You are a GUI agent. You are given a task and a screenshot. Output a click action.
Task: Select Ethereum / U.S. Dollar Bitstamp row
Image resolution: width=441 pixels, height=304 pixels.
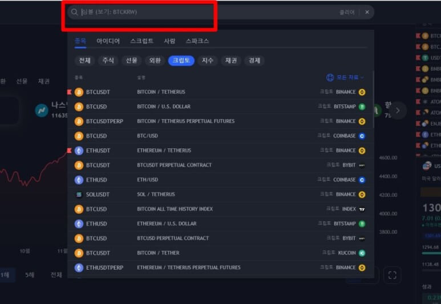(x=220, y=224)
